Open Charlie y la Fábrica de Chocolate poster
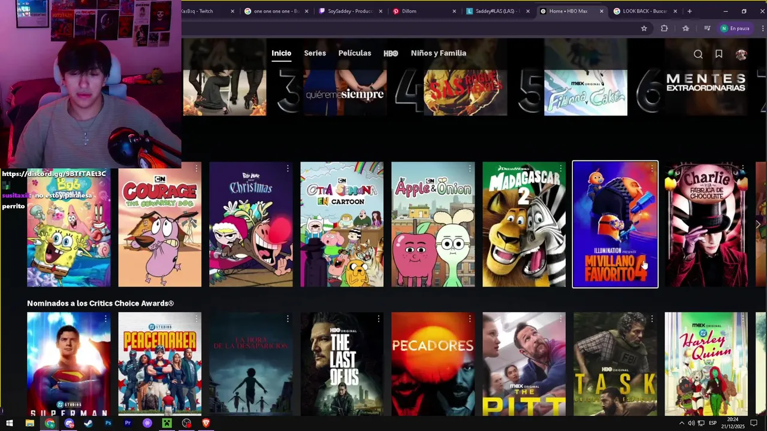 [x=706, y=224]
